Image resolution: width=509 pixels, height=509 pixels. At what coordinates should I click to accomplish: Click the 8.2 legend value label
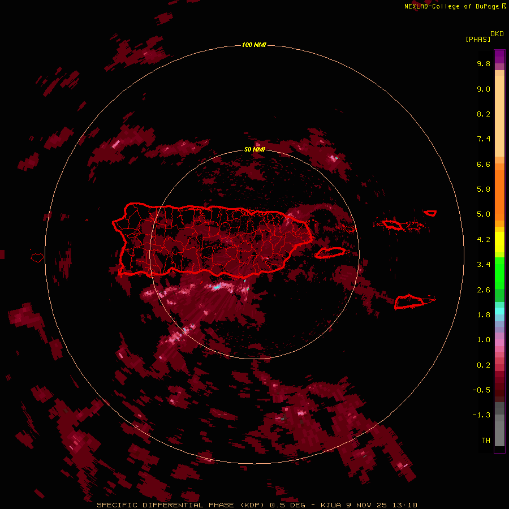(x=484, y=114)
